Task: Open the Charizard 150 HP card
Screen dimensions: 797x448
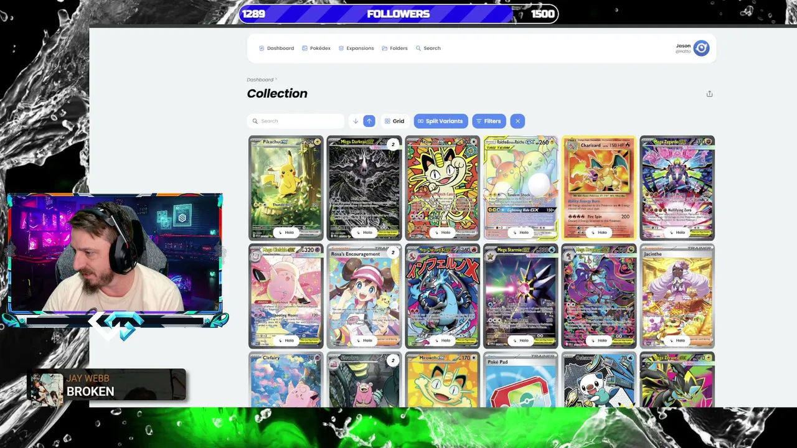Action: tap(599, 188)
